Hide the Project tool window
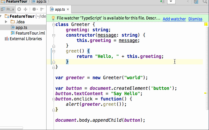Screen dimensions: 209x130 (x=43, y=9)
